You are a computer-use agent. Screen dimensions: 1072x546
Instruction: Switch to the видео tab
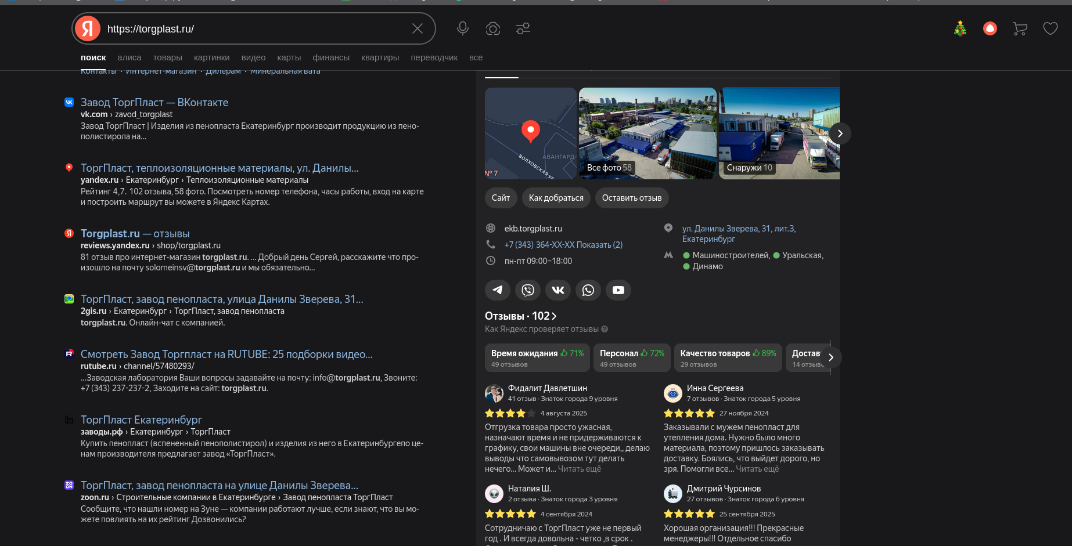pyautogui.click(x=254, y=57)
